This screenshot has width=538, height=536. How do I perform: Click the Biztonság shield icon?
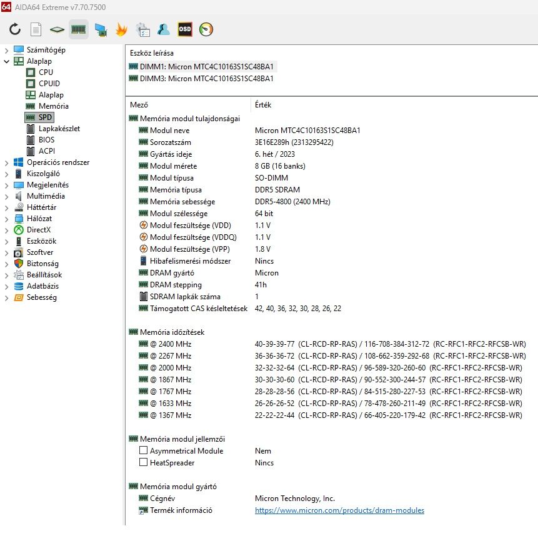[x=19, y=264]
